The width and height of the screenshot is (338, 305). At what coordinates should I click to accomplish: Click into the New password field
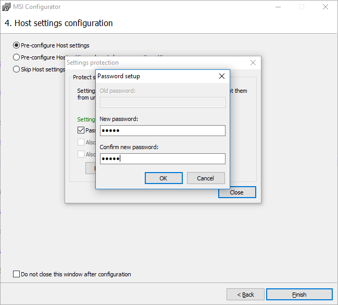tap(162, 130)
